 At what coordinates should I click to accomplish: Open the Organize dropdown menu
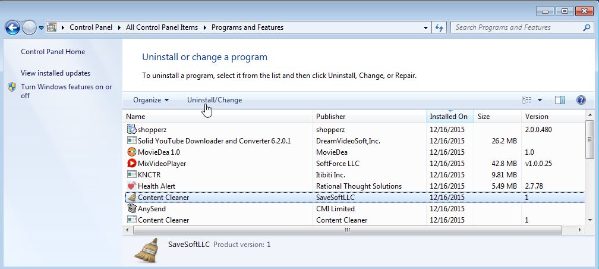(151, 100)
